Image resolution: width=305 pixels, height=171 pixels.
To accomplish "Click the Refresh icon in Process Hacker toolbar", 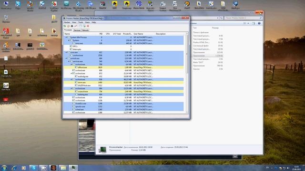I will 65,26.
